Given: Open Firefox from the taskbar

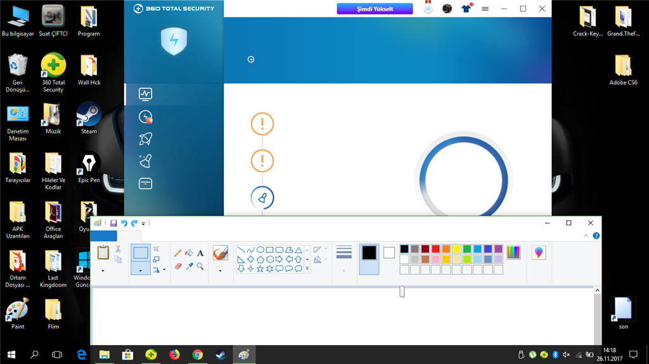Looking at the screenshot, I should 174,355.
